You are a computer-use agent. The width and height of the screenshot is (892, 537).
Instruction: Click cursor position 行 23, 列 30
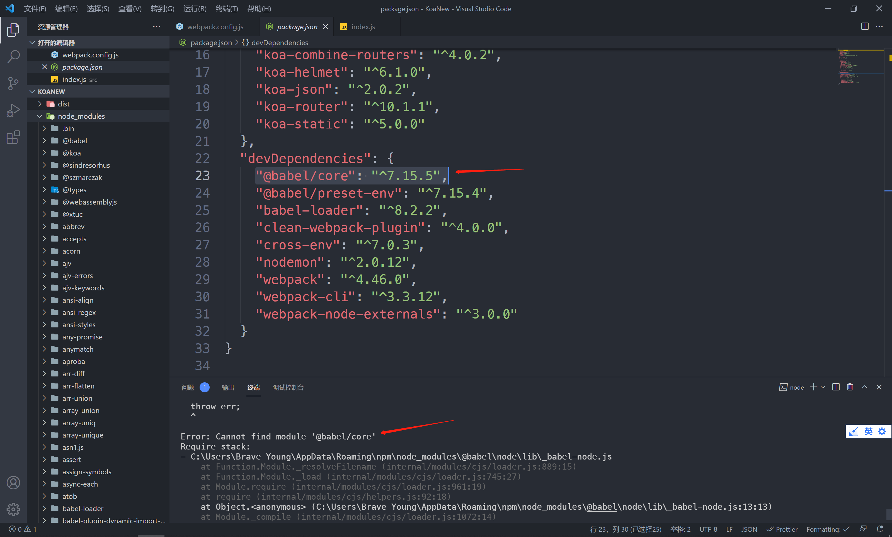(x=625, y=529)
